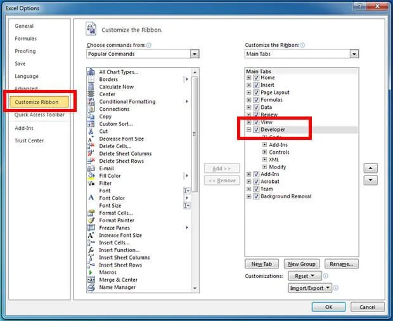Select the Insert Function fx icon
Image resolution: width=393 pixels, height=321 pixels.
coord(91,250)
